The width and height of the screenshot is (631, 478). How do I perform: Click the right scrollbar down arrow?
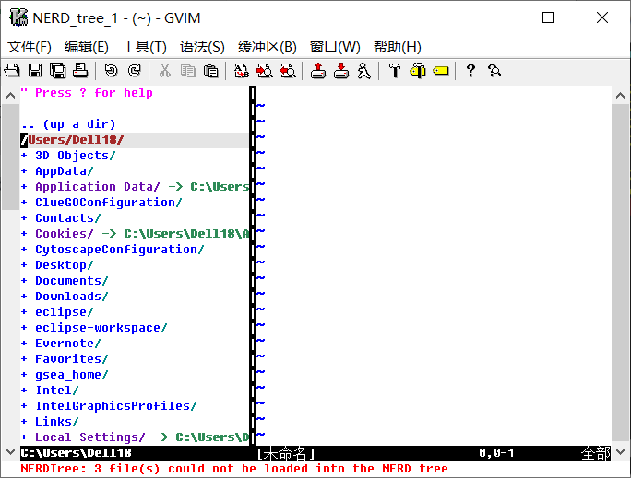pos(620,452)
